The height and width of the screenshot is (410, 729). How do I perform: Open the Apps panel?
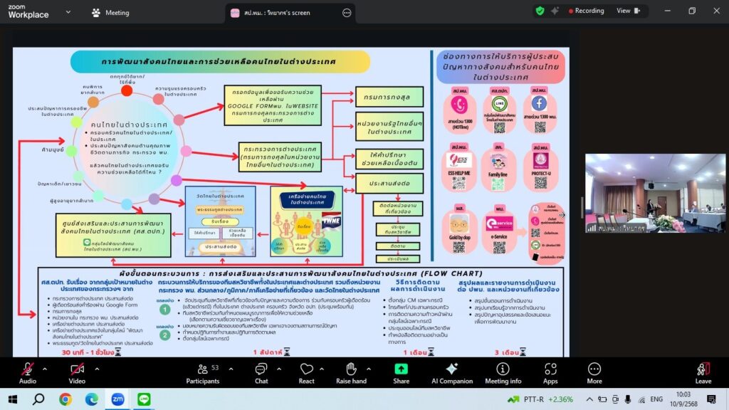pos(550,373)
